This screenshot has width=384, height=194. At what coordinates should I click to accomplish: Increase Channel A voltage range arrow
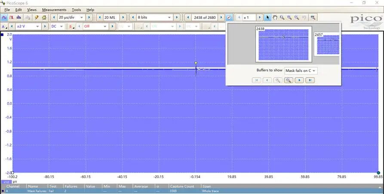[x=45, y=26]
